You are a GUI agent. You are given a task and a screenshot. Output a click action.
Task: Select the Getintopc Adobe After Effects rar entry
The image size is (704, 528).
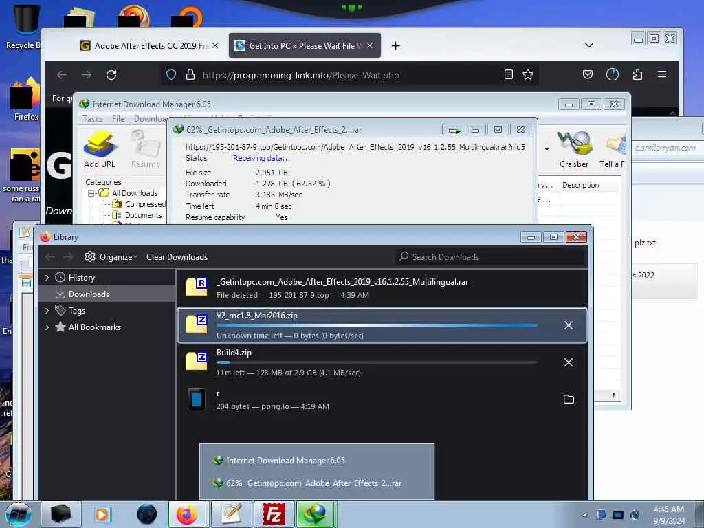click(x=382, y=288)
